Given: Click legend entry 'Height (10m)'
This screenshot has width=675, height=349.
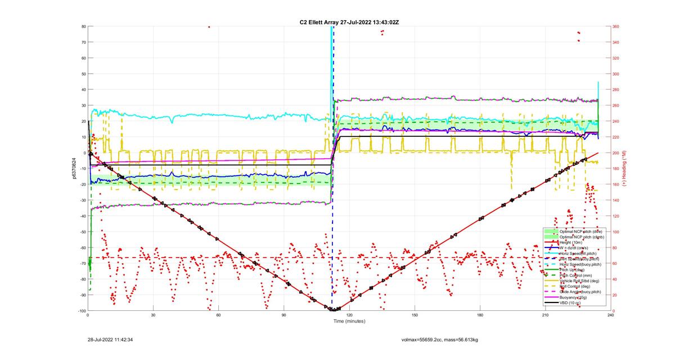Looking at the screenshot, I should tap(571, 242).
